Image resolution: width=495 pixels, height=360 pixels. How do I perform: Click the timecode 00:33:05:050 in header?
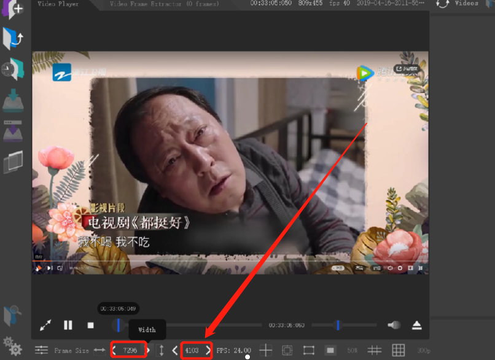pos(271,3)
